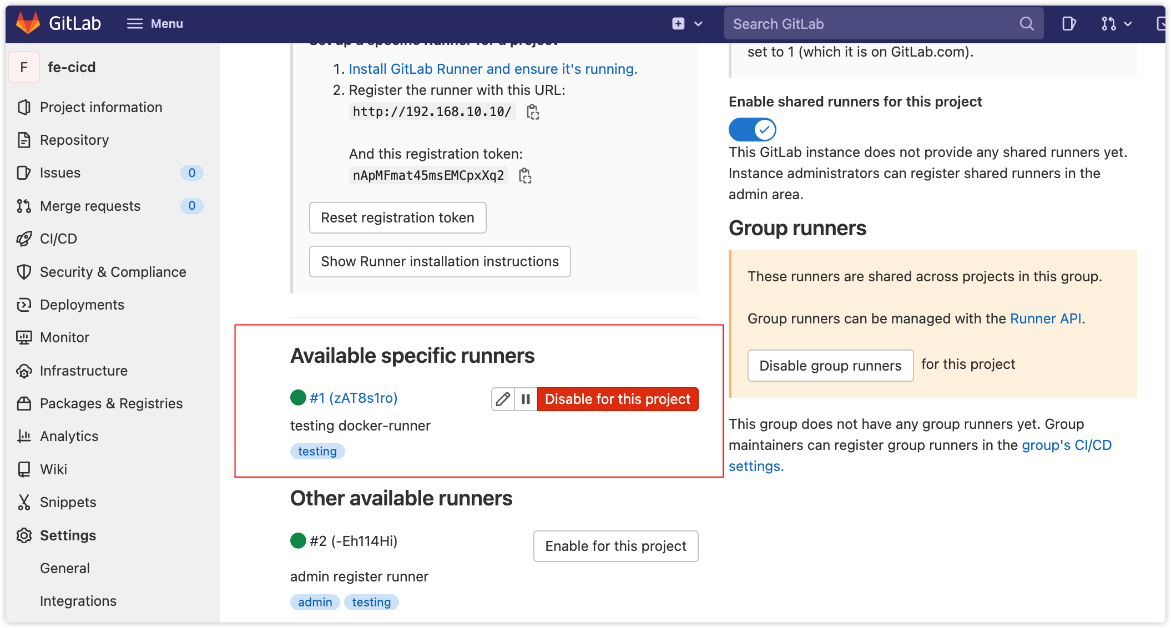Click the Issues sidebar icon
Viewport: 1171px width, 628px height.
tap(24, 173)
